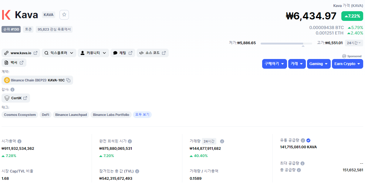Click the 고가 ₩6,551.01 text

(x=330, y=43)
